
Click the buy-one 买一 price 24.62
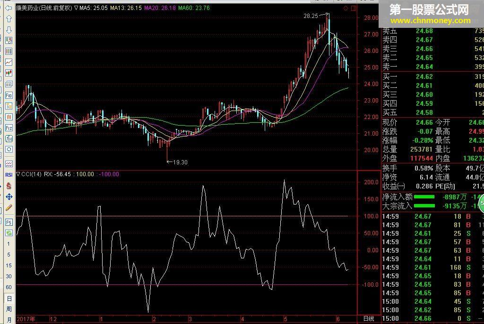tap(424, 77)
